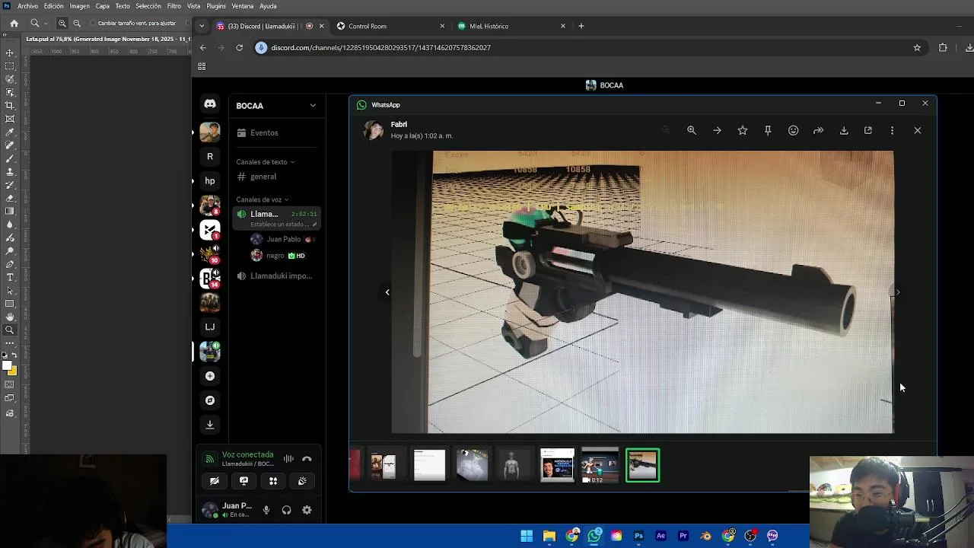Add a server plus icon in Discord

coord(210,376)
